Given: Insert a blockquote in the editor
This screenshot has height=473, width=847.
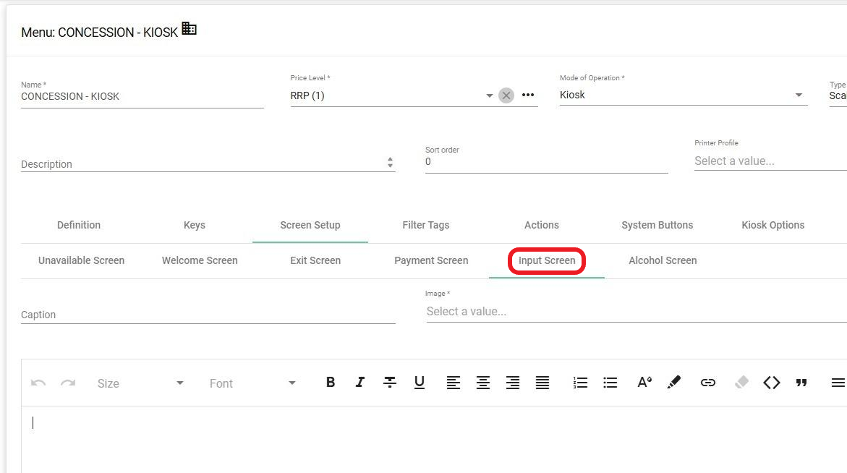Looking at the screenshot, I should pos(802,383).
